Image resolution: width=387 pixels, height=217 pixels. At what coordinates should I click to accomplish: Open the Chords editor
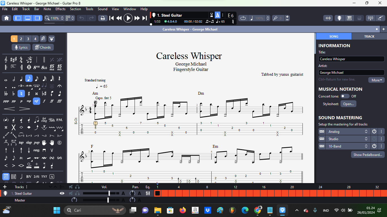pyautogui.click(x=43, y=47)
